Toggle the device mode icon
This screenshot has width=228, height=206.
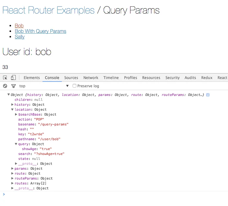click(13, 78)
